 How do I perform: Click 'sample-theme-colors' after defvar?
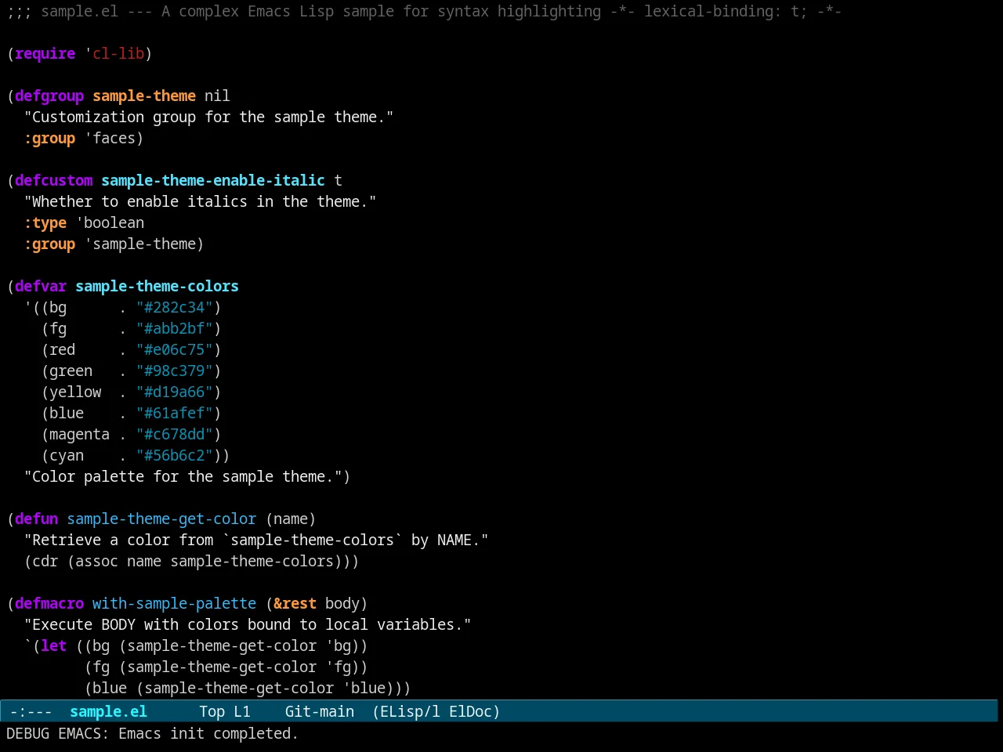pyautogui.click(x=158, y=286)
